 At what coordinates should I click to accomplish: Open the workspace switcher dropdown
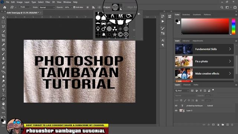[x=228, y=7]
